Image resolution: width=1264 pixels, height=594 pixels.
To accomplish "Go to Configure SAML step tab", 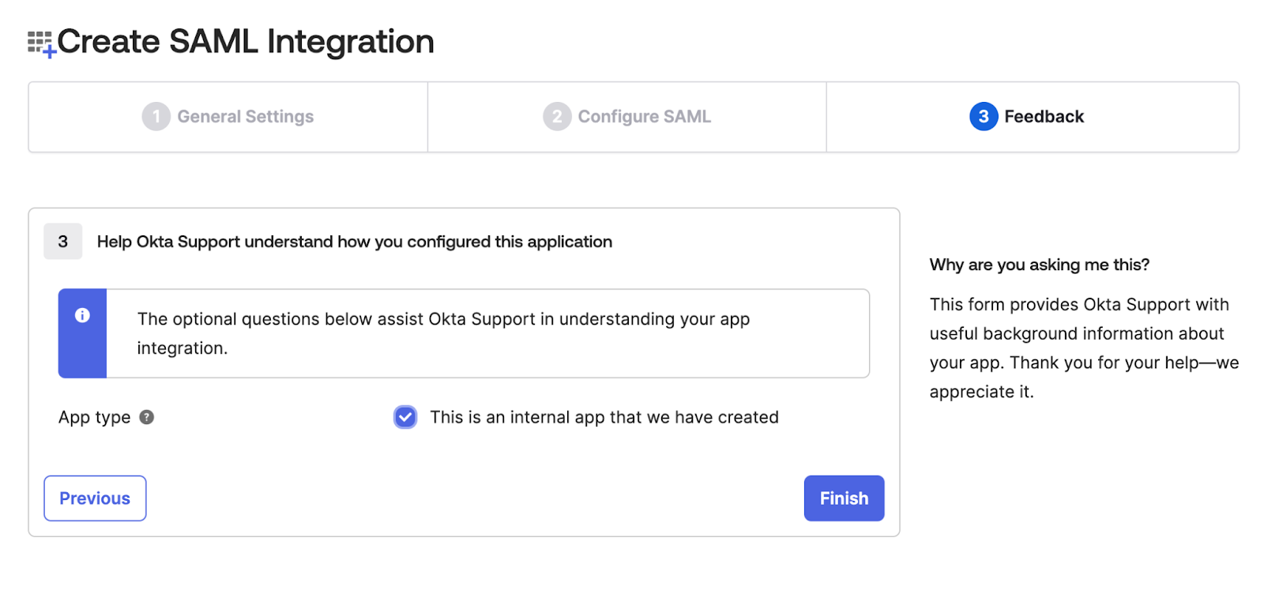I will coord(627,117).
